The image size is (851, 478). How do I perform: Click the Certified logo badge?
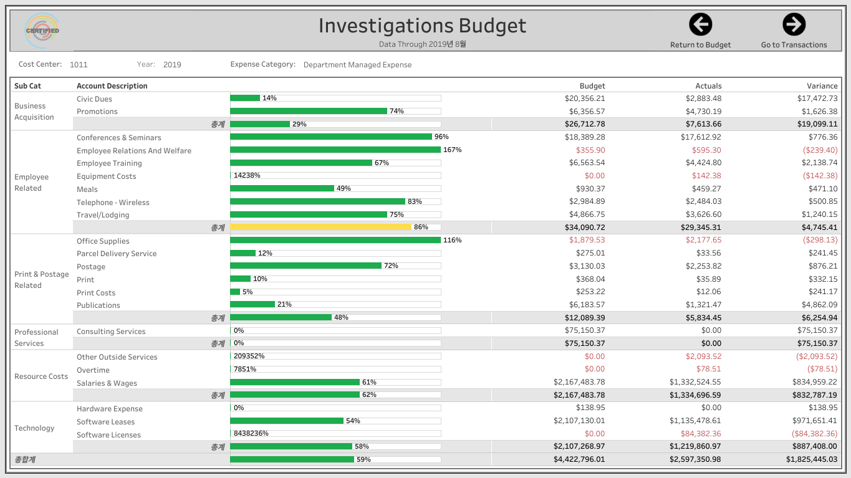click(x=42, y=31)
